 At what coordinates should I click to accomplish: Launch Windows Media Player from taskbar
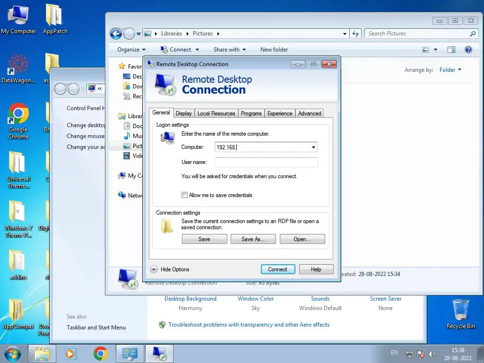[x=71, y=354]
